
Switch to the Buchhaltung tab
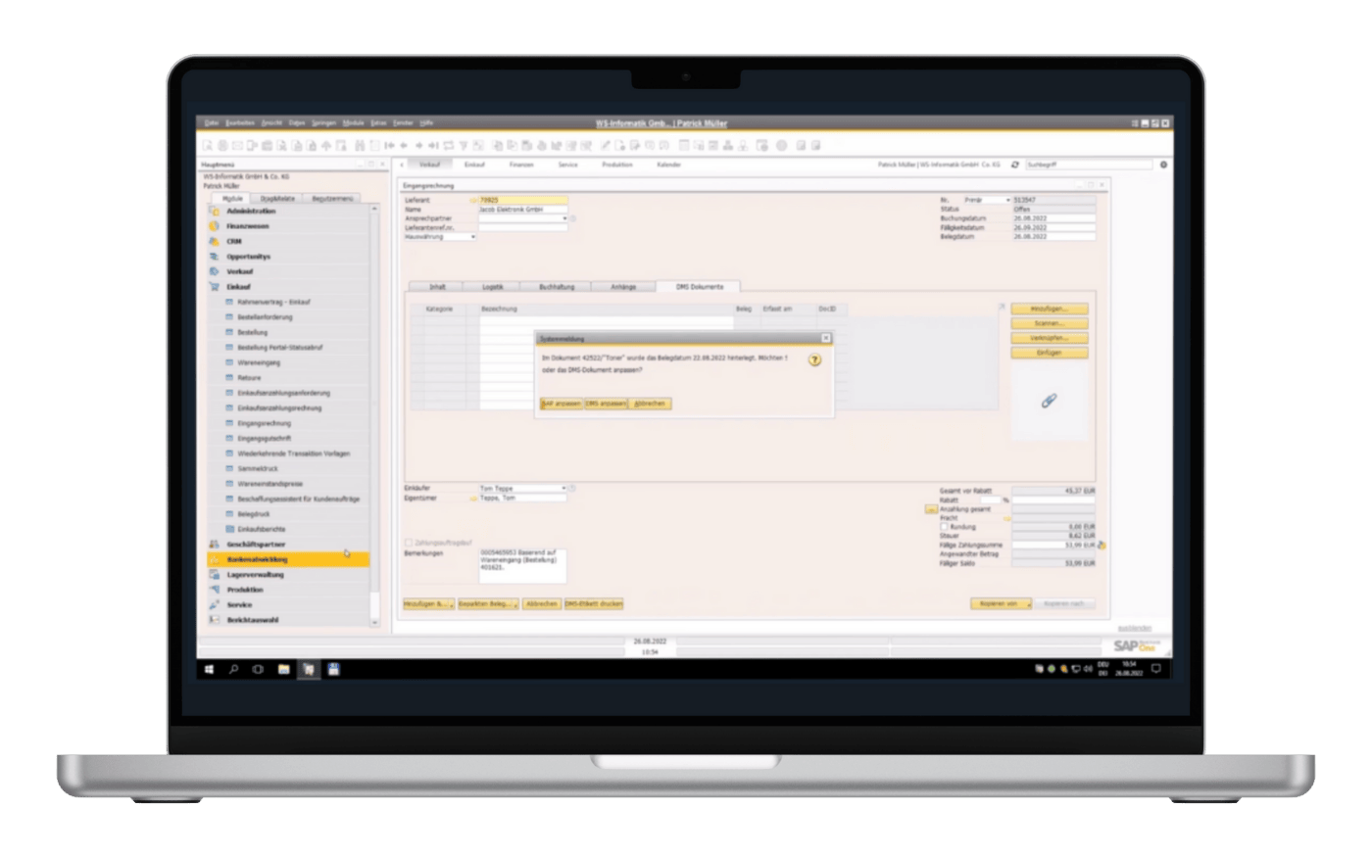tap(557, 287)
